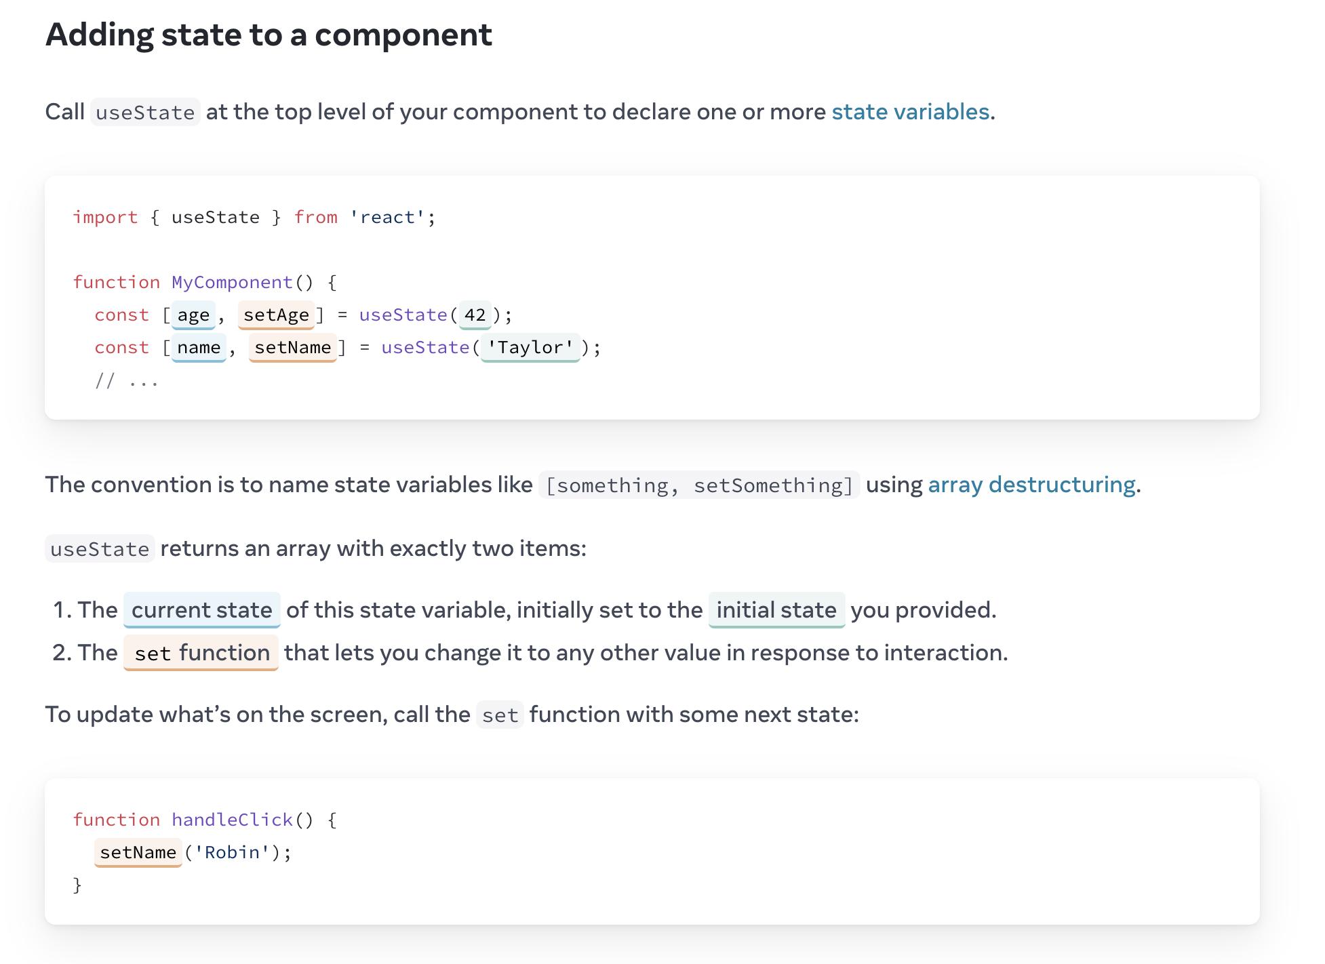Click the inline 'set' code snippet
The width and height of the screenshot is (1325, 964).
pos(500,715)
